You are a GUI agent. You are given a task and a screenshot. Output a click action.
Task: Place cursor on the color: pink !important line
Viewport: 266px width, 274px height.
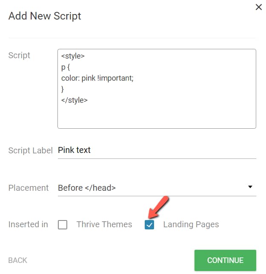point(97,78)
